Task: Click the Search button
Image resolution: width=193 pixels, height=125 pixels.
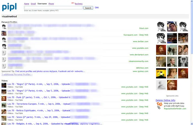Action: click(88, 8)
